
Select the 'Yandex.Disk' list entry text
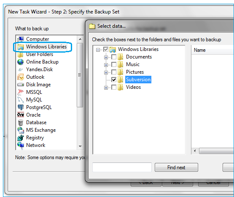click(x=39, y=69)
